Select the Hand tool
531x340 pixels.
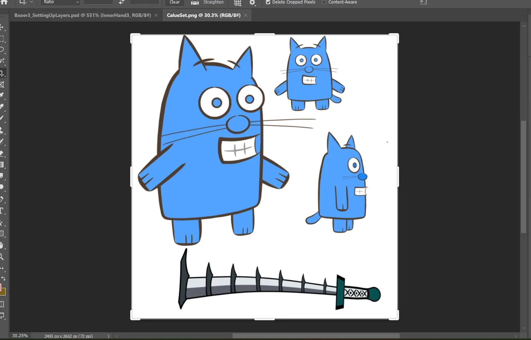point(2,245)
